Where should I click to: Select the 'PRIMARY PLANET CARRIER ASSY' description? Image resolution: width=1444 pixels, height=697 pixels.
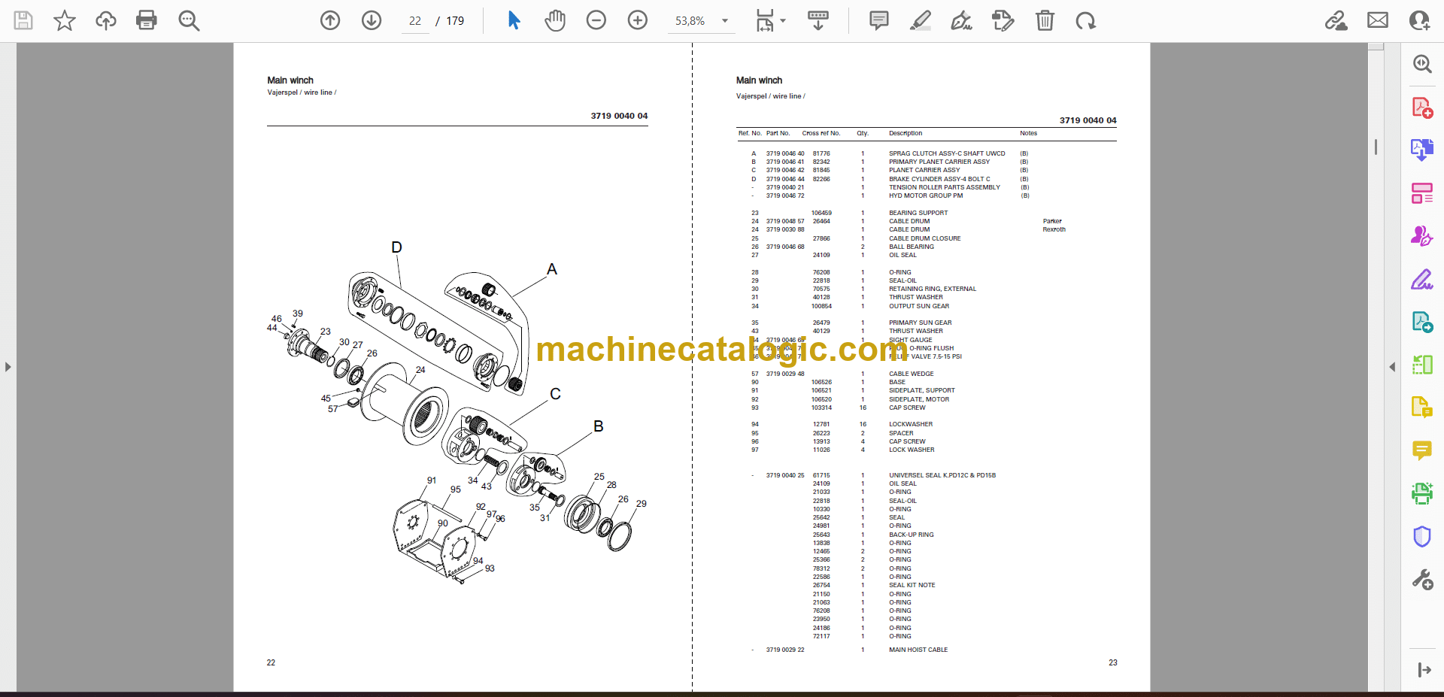[939, 162]
